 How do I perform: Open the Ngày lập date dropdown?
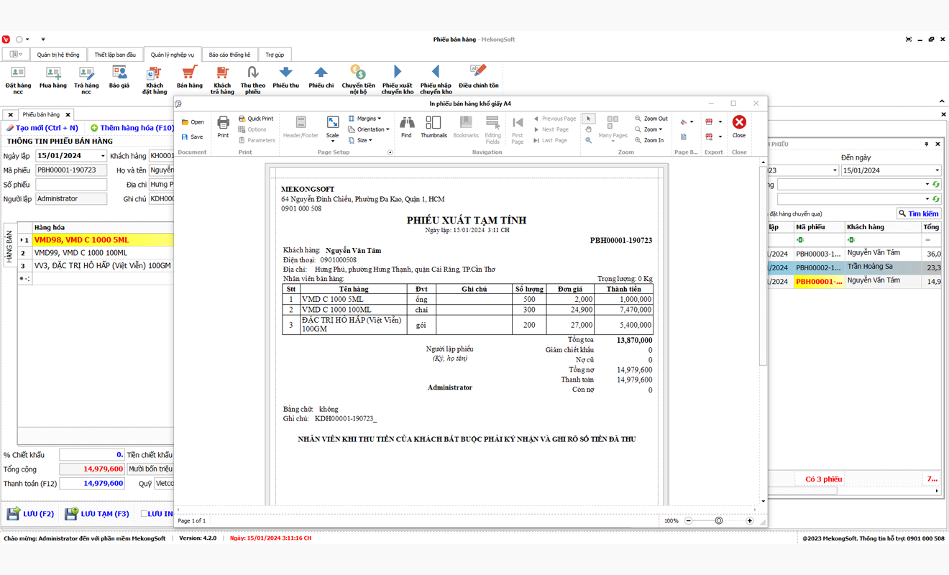[103, 156]
